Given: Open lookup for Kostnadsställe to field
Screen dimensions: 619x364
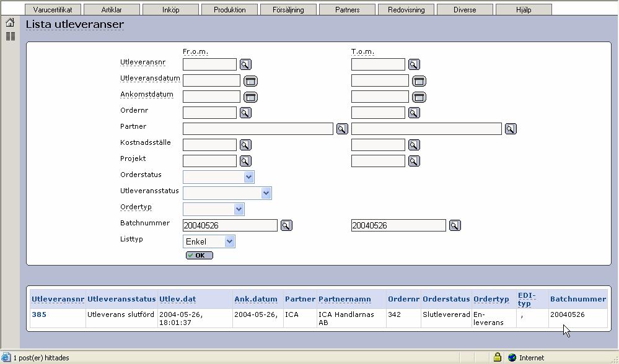Looking at the screenshot, I should click(414, 145).
